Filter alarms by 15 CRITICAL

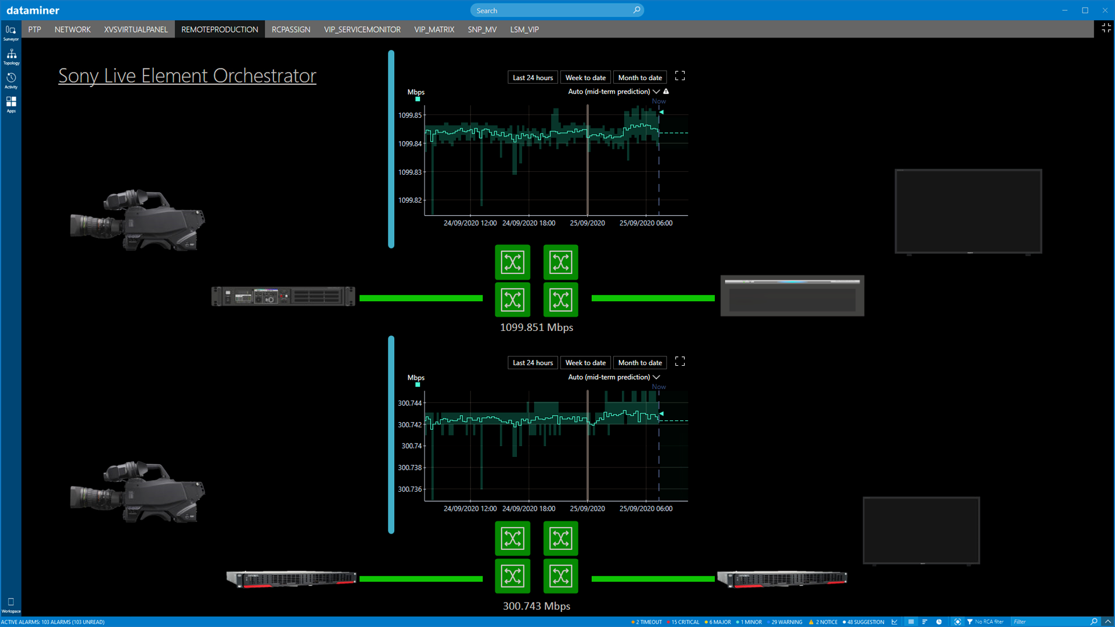683,622
